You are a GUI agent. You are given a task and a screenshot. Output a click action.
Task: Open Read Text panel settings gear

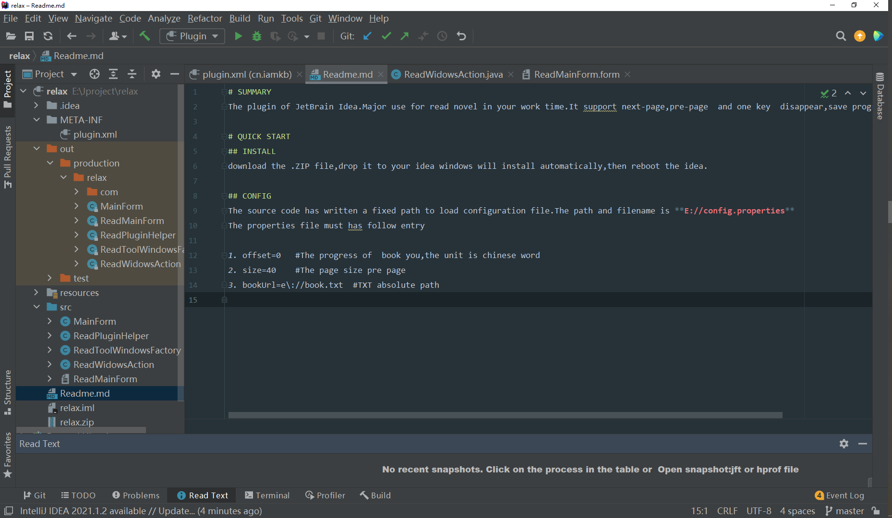pyautogui.click(x=844, y=444)
